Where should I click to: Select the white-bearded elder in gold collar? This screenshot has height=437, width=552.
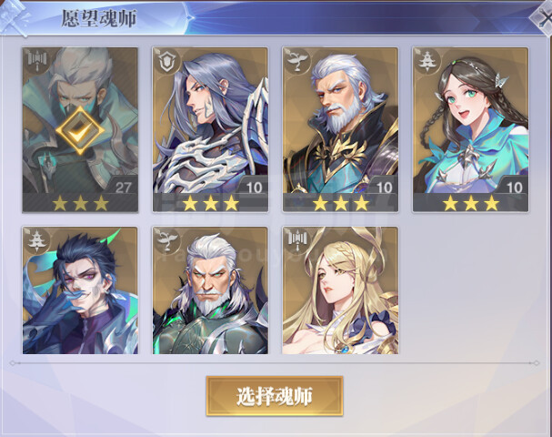[x=340, y=129]
